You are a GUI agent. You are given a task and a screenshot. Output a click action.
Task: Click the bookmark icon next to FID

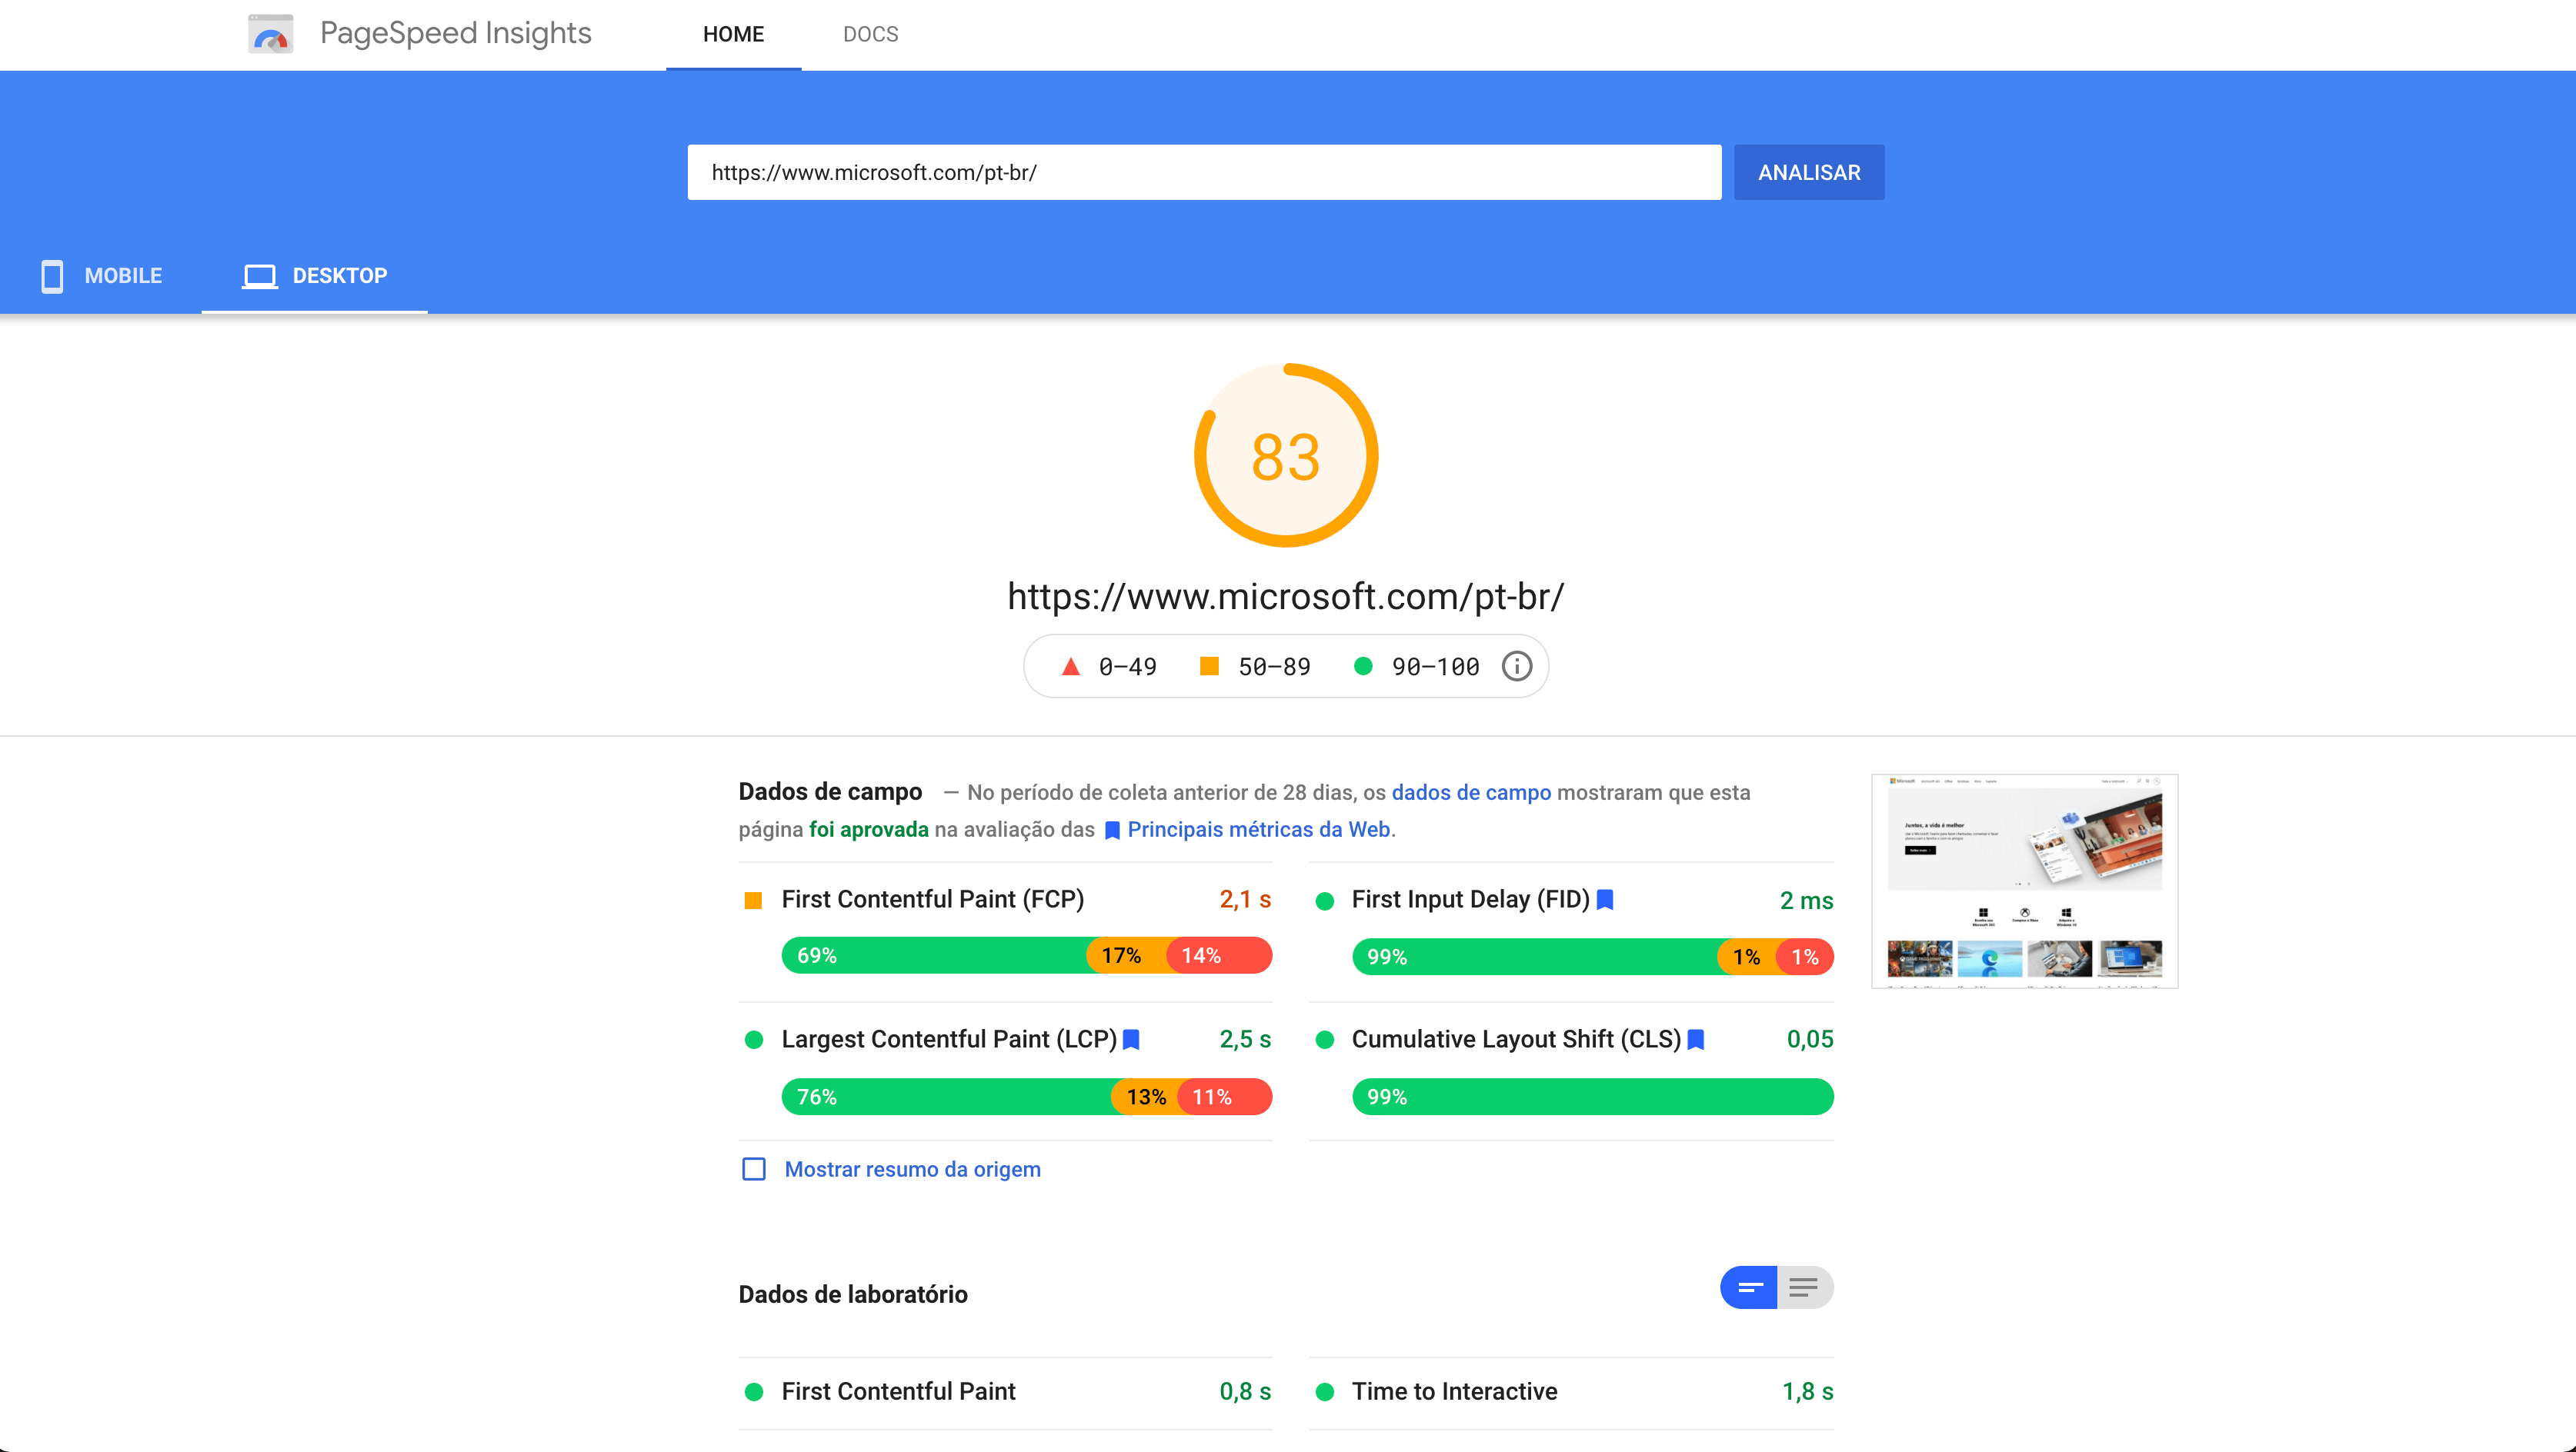1606,899
